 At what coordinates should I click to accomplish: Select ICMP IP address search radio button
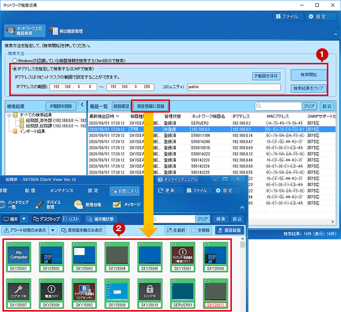coord(15,69)
